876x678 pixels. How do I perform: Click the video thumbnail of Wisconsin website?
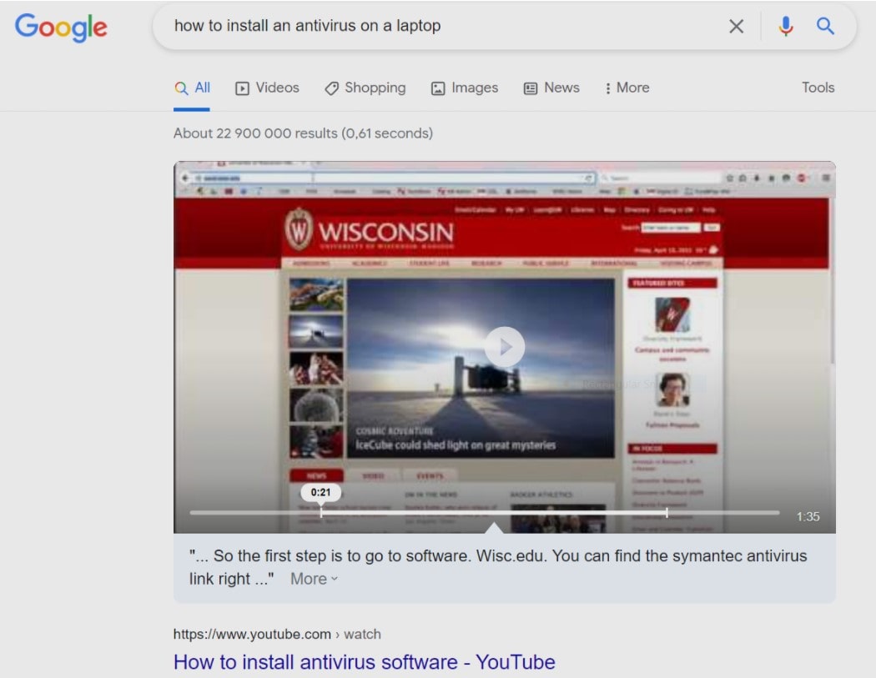tap(505, 347)
